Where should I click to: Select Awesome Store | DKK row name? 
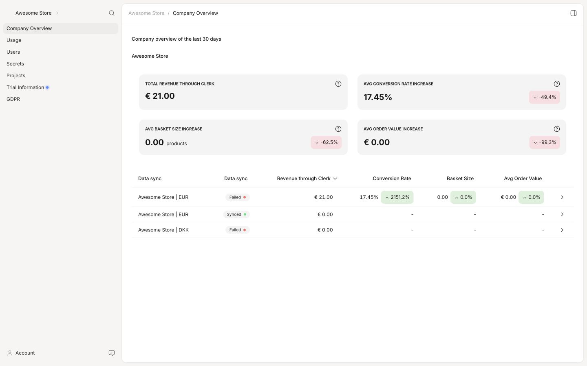163,230
